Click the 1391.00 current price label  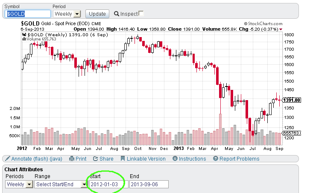click(x=292, y=100)
